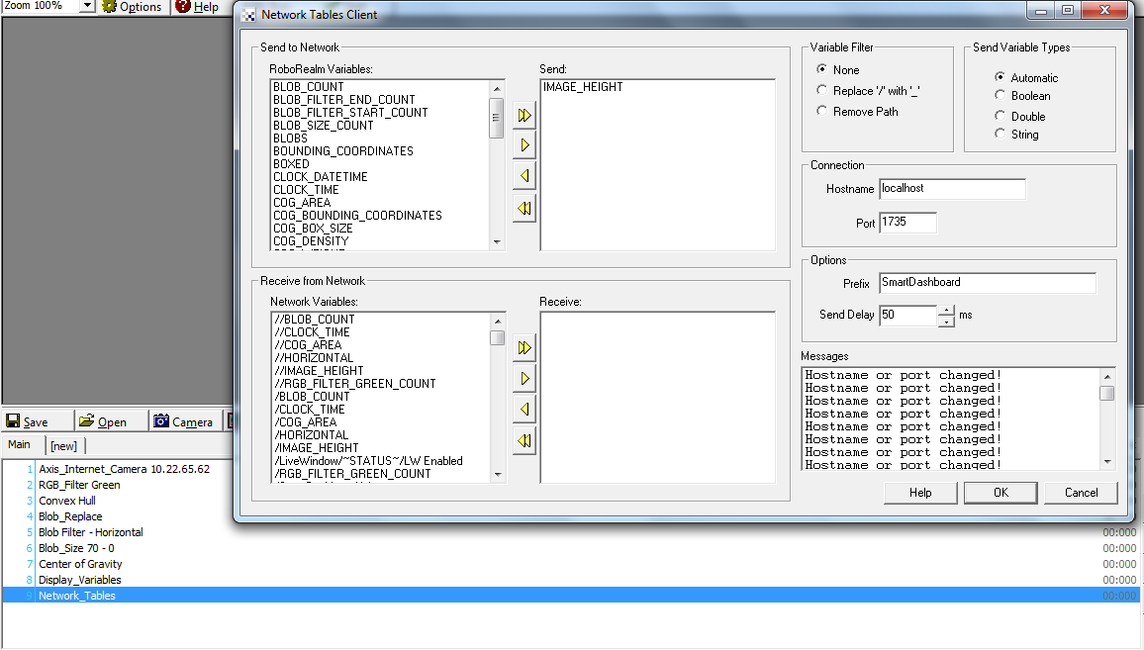Select Remove Path filter option
This screenshot has width=1144, height=650.
[x=822, y=111]
